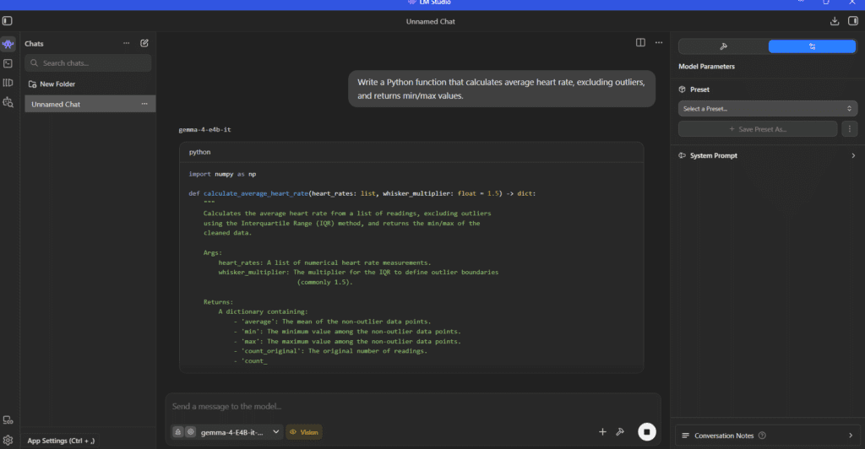This screenshot has height=449, width=865.
Task: Click the python label on code block
Action: tap(199, 152)
